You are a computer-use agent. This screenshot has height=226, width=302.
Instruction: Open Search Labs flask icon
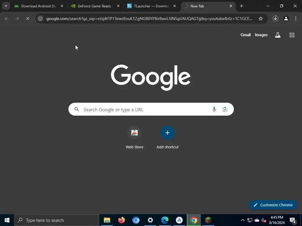coord(278,35)
